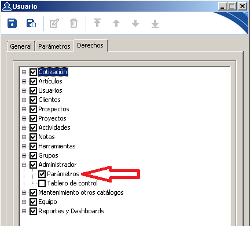250x226 pixels.
Task: Toggle the Artículos checkbox
Action: pos(33,81)
